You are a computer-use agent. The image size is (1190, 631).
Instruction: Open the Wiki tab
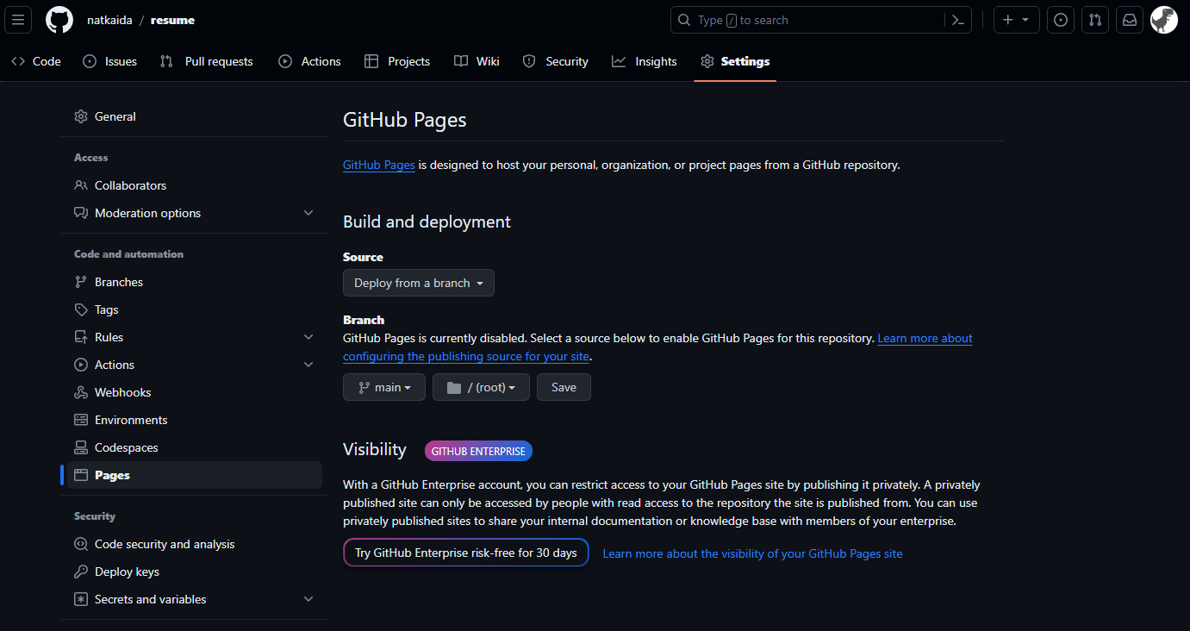477,61
